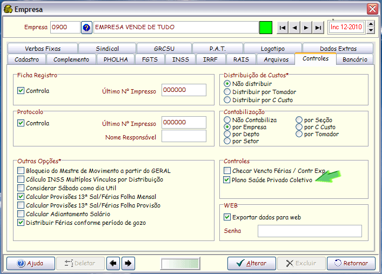Go to first record navigation arrow
Image resolution: width=382 pixels, height=274 pixels.
coord(283,28)
